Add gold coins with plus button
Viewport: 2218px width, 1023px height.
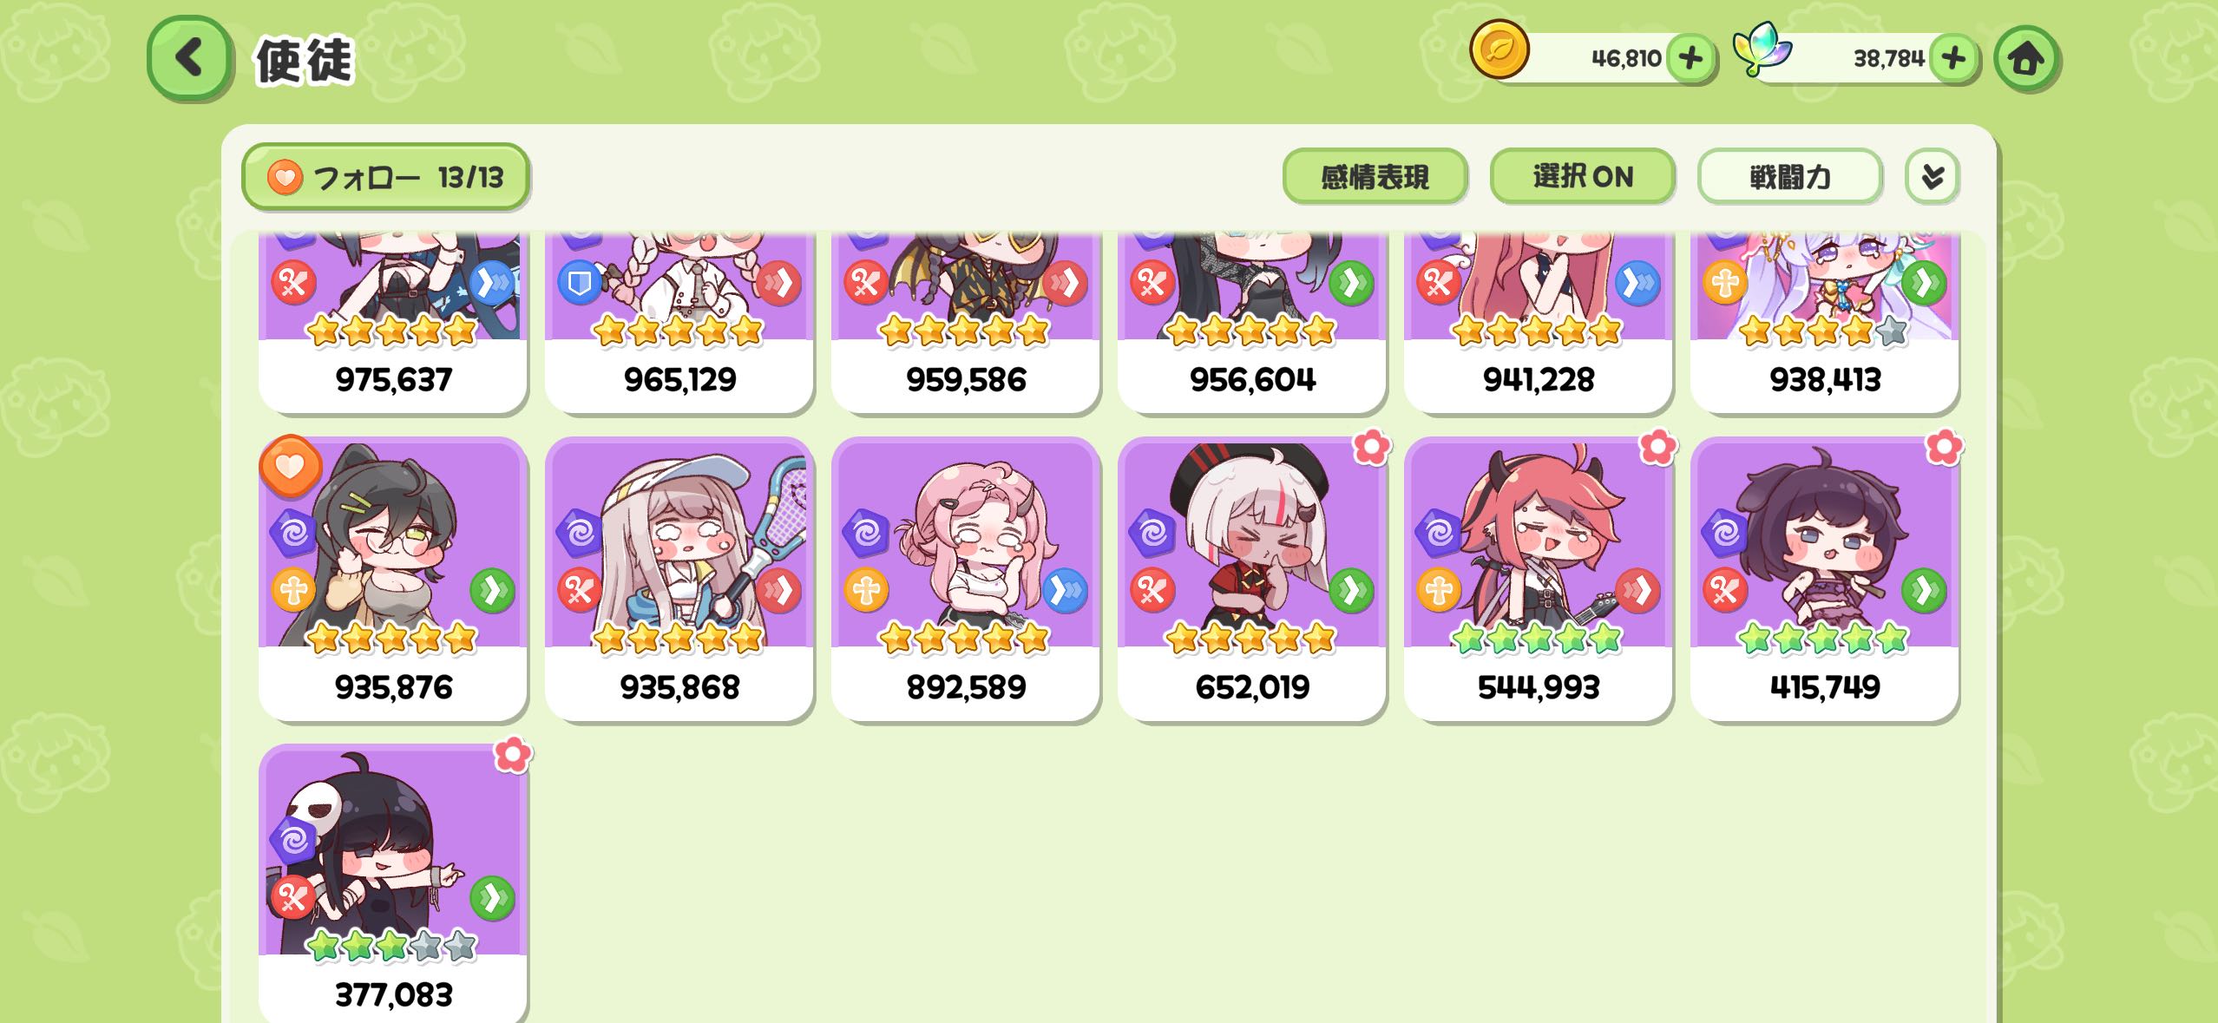(1690, 59)
